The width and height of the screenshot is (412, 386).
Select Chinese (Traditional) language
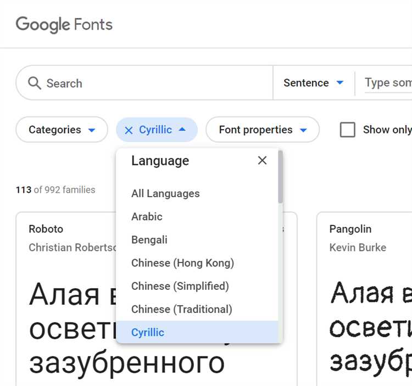pos(181,309)
